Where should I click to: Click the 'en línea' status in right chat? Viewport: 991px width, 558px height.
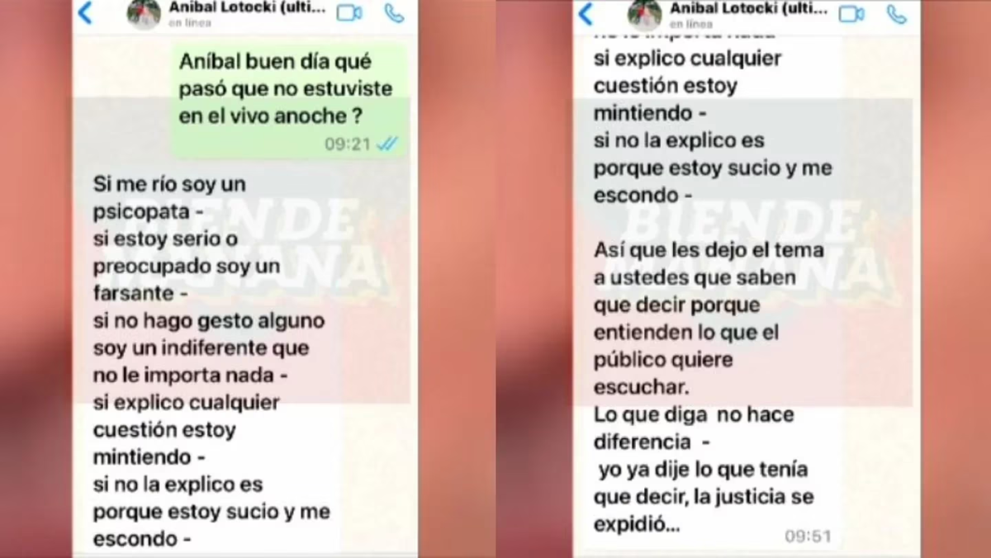pos(692,24)
